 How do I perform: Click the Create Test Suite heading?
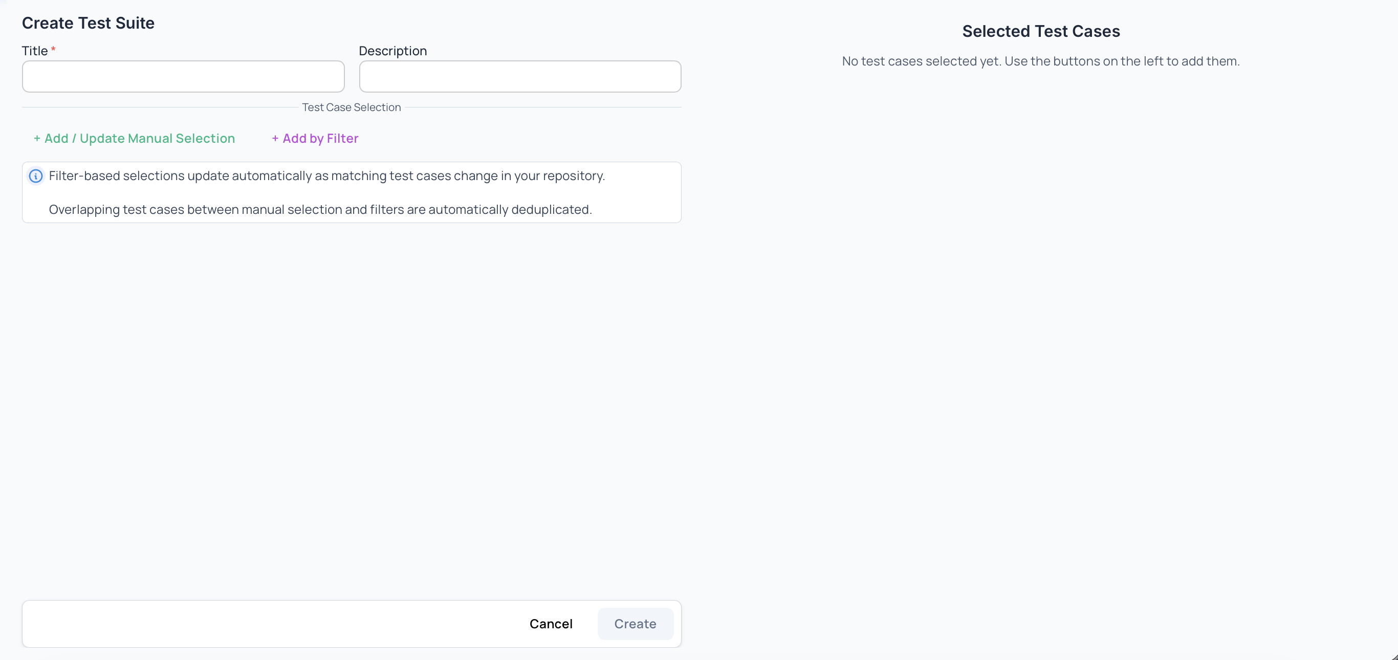pyautogui.click(x=88, y=23)
